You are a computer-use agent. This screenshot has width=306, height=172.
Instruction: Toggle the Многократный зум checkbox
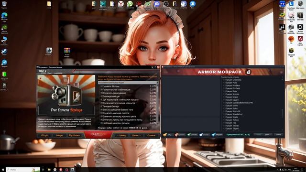pos(101,97)
